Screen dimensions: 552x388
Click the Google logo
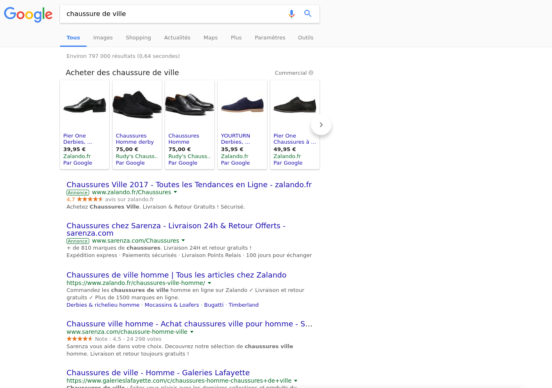coord(28,14)
